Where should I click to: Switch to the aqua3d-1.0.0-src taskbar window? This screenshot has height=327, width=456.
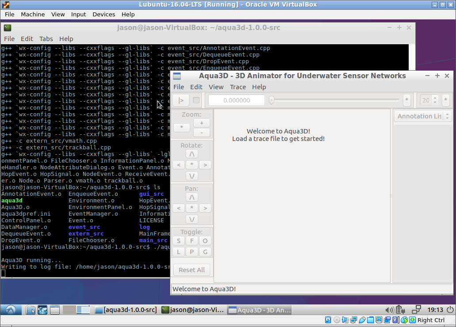click(126, 310)
